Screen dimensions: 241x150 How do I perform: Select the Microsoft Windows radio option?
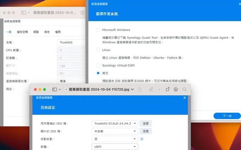[98, 30]
